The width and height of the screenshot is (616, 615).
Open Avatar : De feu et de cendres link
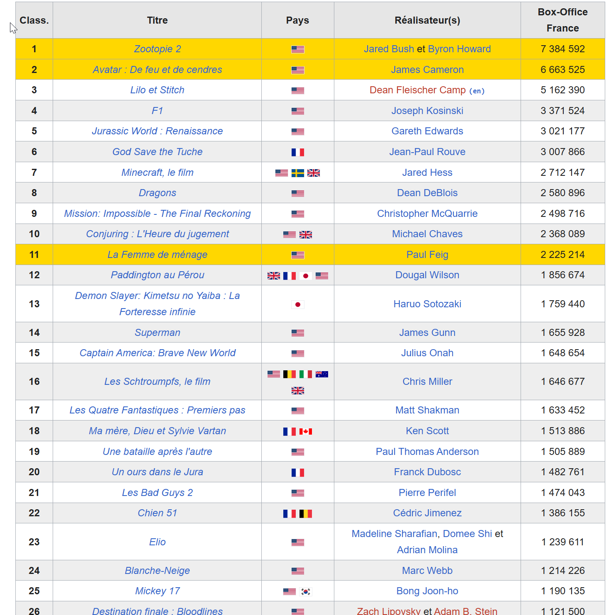click(157, 70)
